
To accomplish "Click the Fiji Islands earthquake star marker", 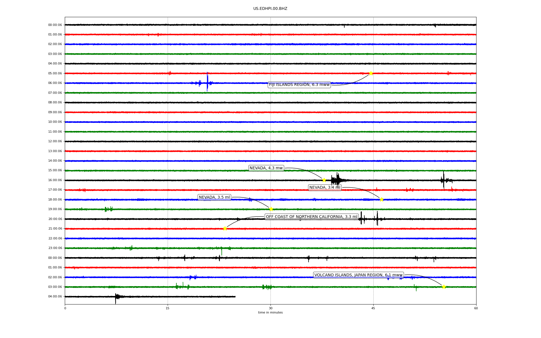I will pos(371,73).
